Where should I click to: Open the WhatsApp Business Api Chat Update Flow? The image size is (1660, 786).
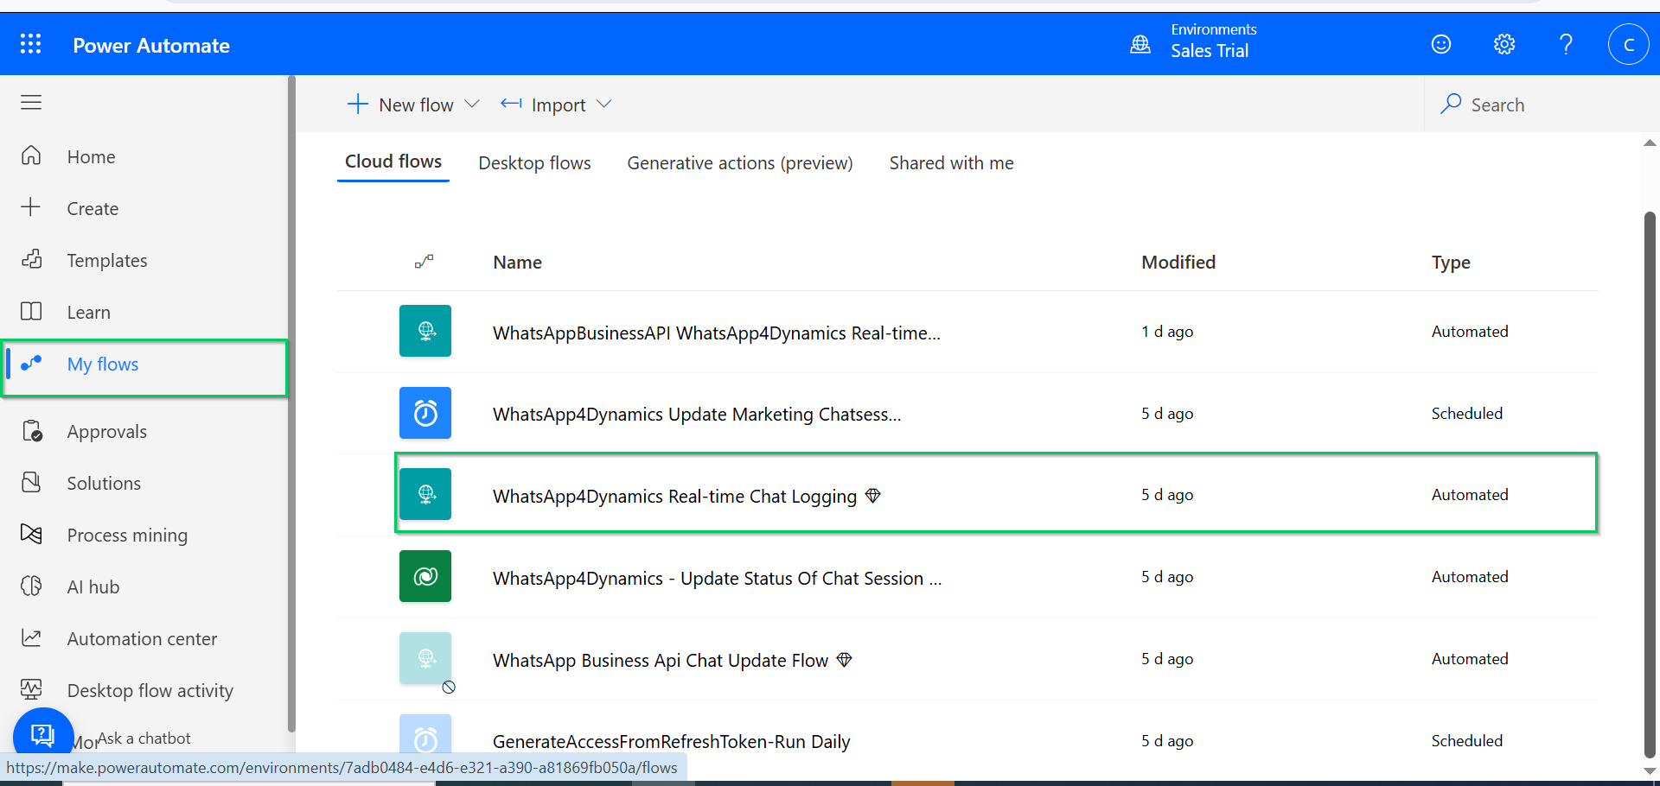tap(660, 661)
